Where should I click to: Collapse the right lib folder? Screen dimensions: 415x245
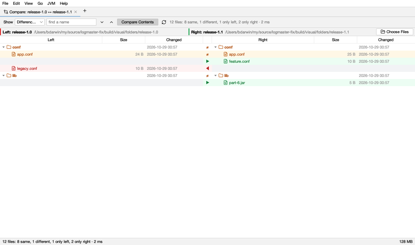point(216,75)
